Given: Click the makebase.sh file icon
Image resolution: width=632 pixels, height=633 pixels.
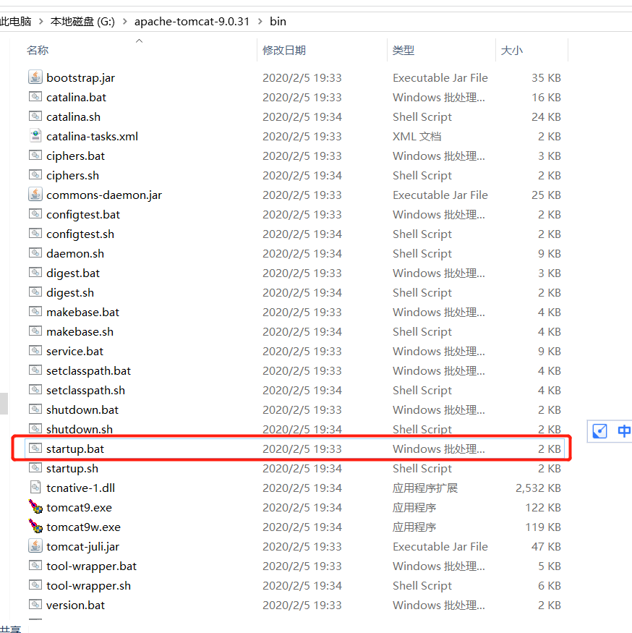Looking at the screenshot, I should 35,331.
